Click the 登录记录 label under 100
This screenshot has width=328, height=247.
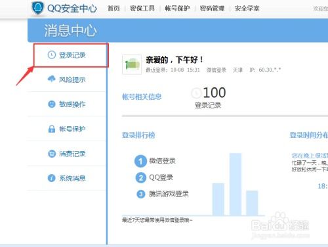(x=208, y=105)
